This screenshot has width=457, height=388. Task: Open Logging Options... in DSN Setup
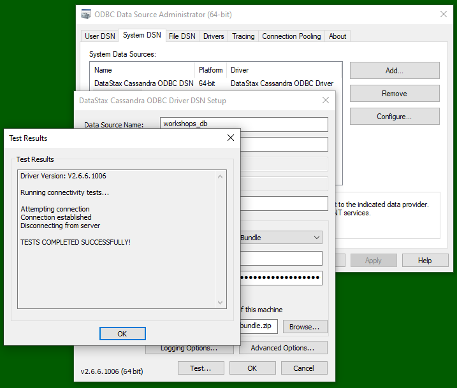pos(189,349)
